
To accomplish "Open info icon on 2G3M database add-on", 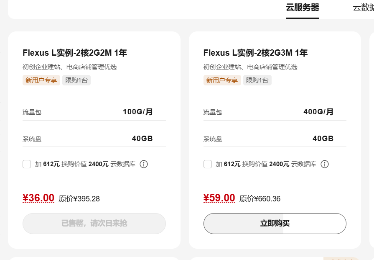I will point(324,164).
